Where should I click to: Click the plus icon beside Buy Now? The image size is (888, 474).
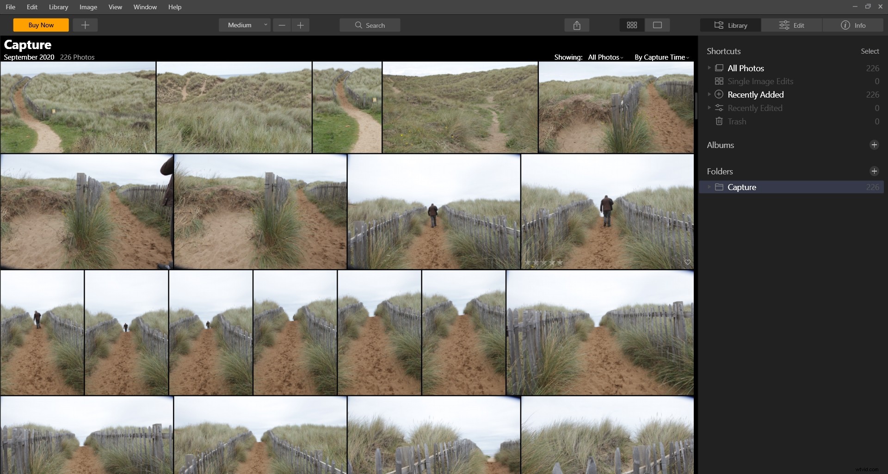pyautogui.click(x=85, y=25)
